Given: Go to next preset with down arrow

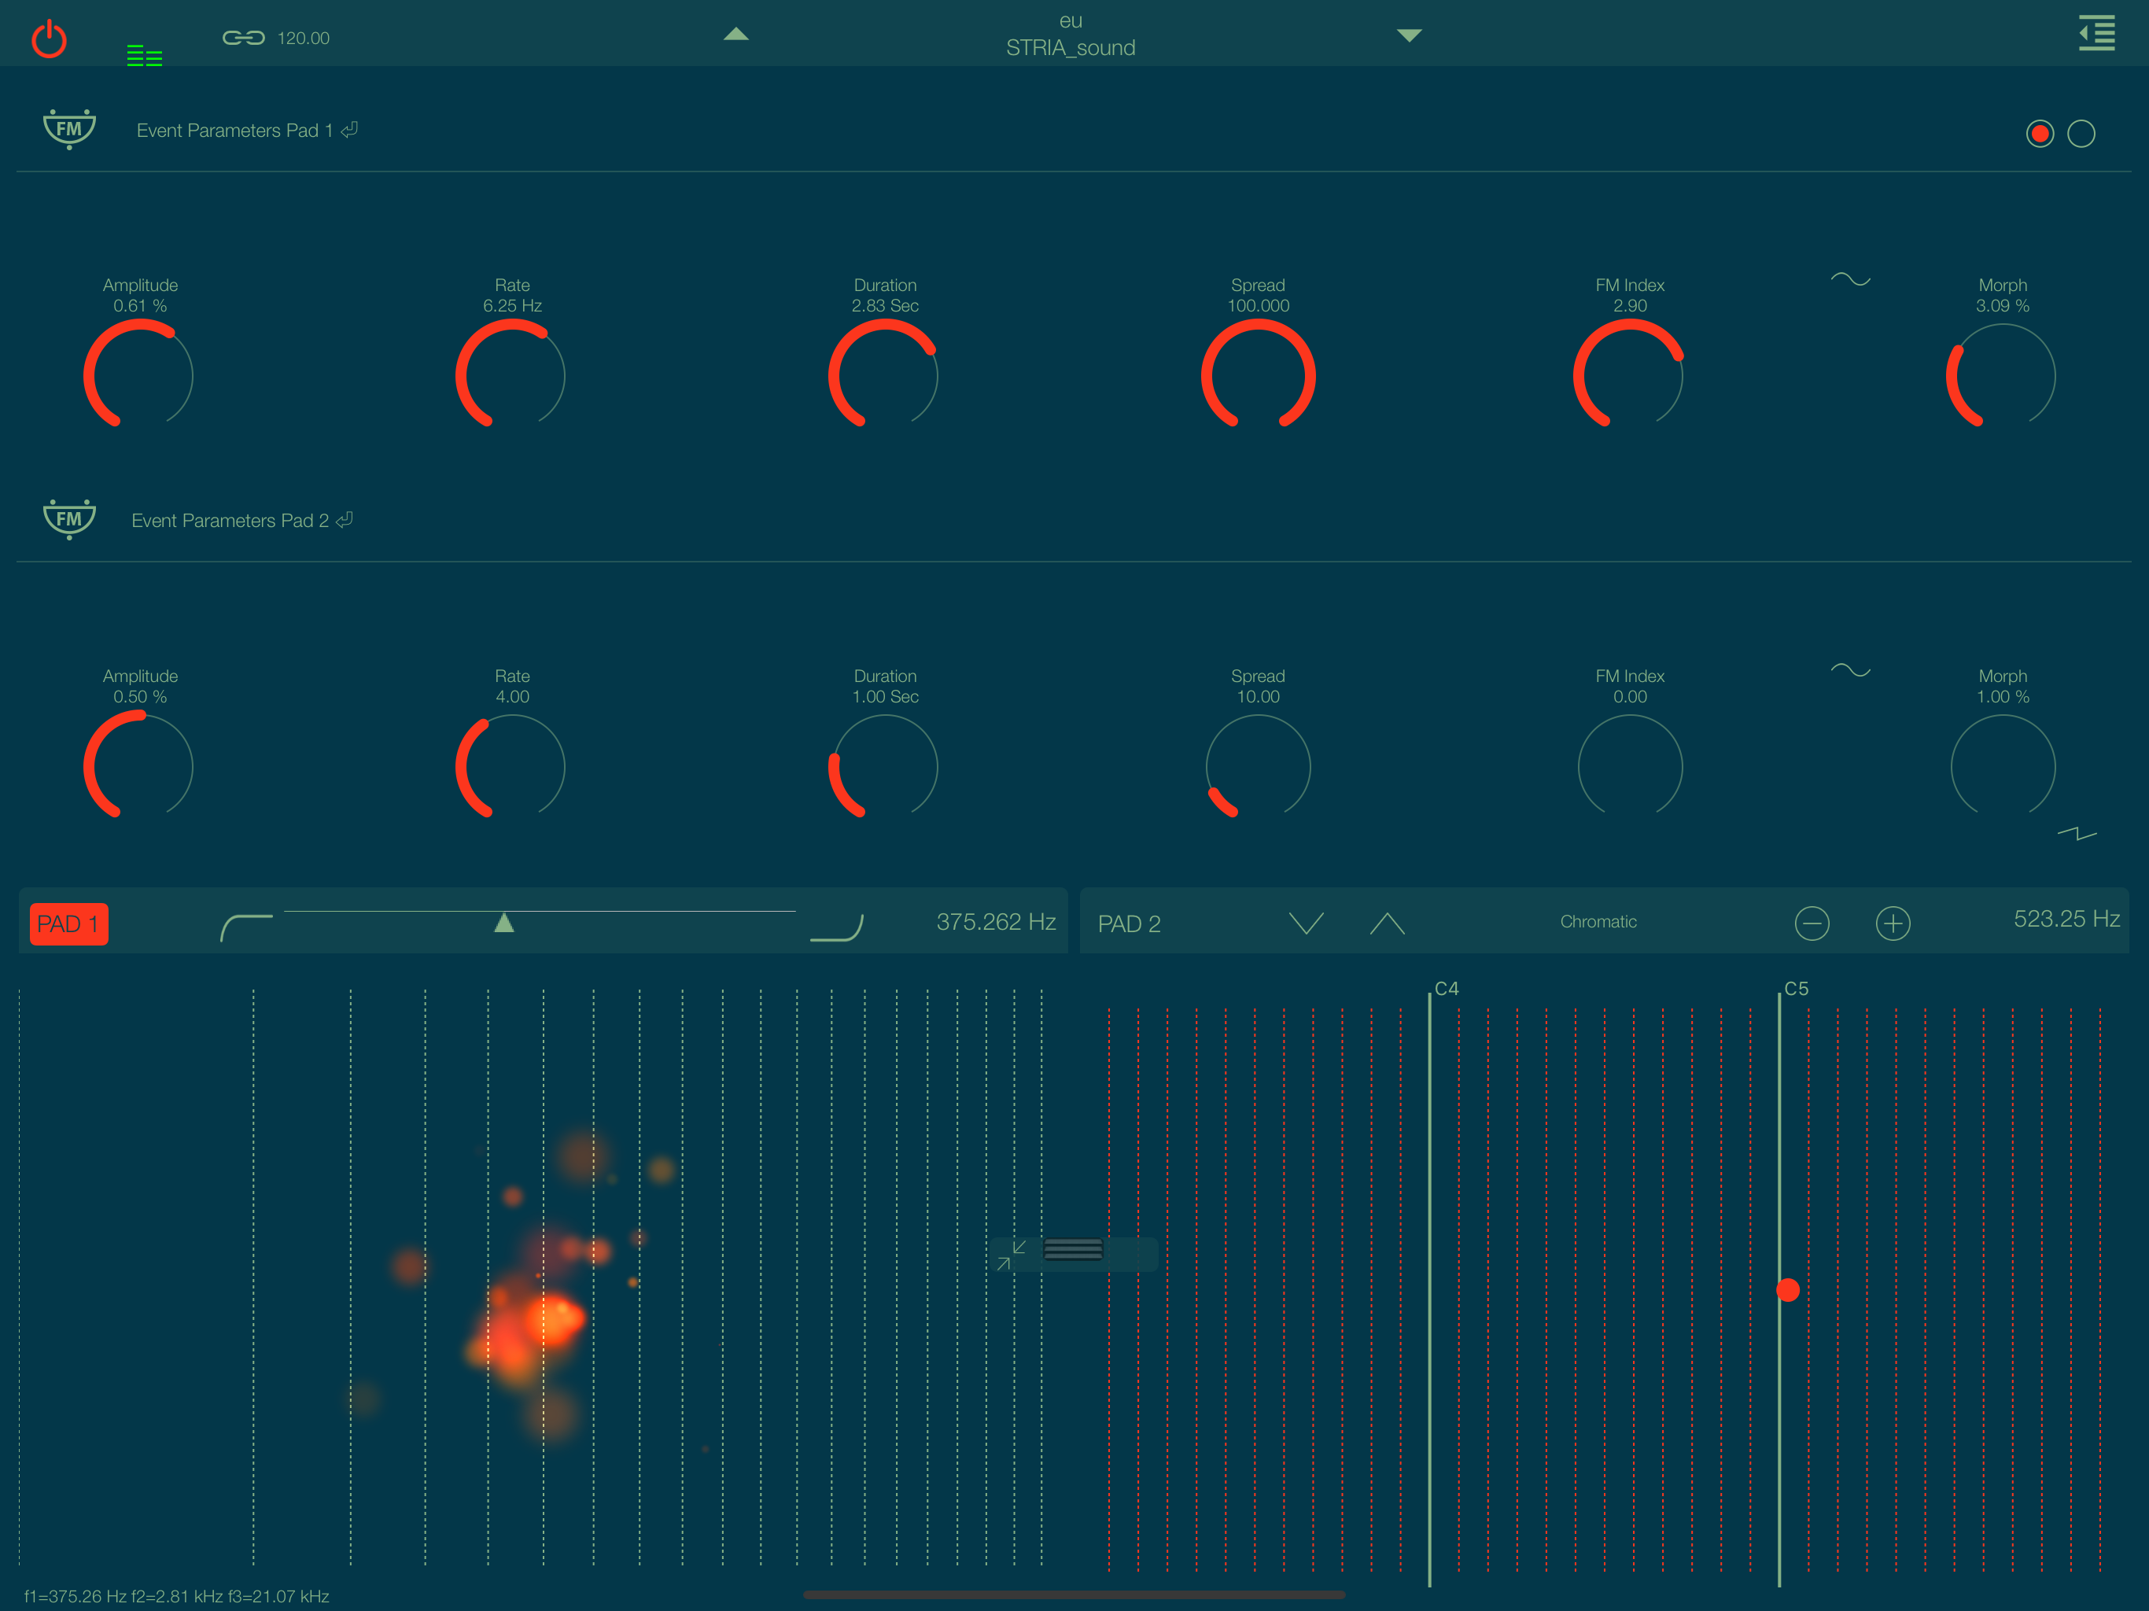Looking at the screenshot, I should click(1409, 35).
